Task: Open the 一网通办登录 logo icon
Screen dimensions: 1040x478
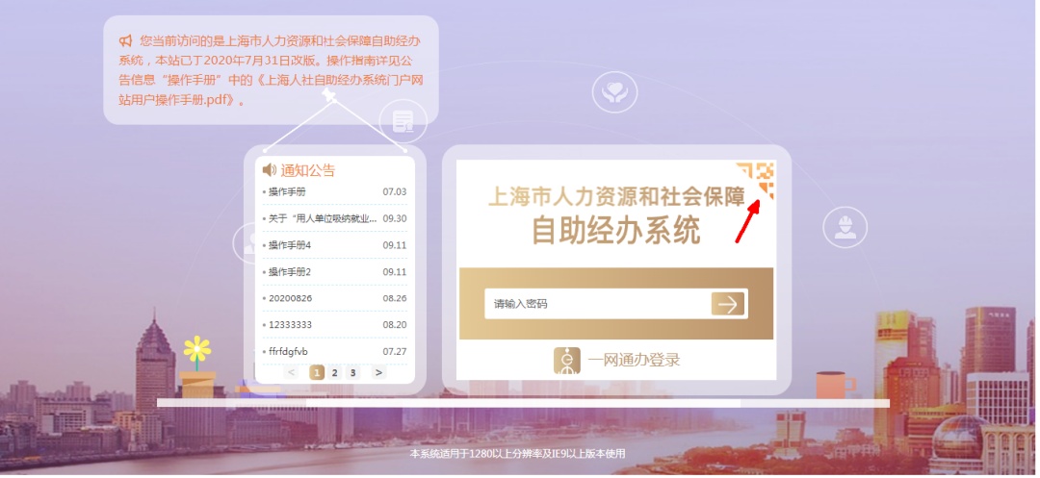Action: (567, 361)
